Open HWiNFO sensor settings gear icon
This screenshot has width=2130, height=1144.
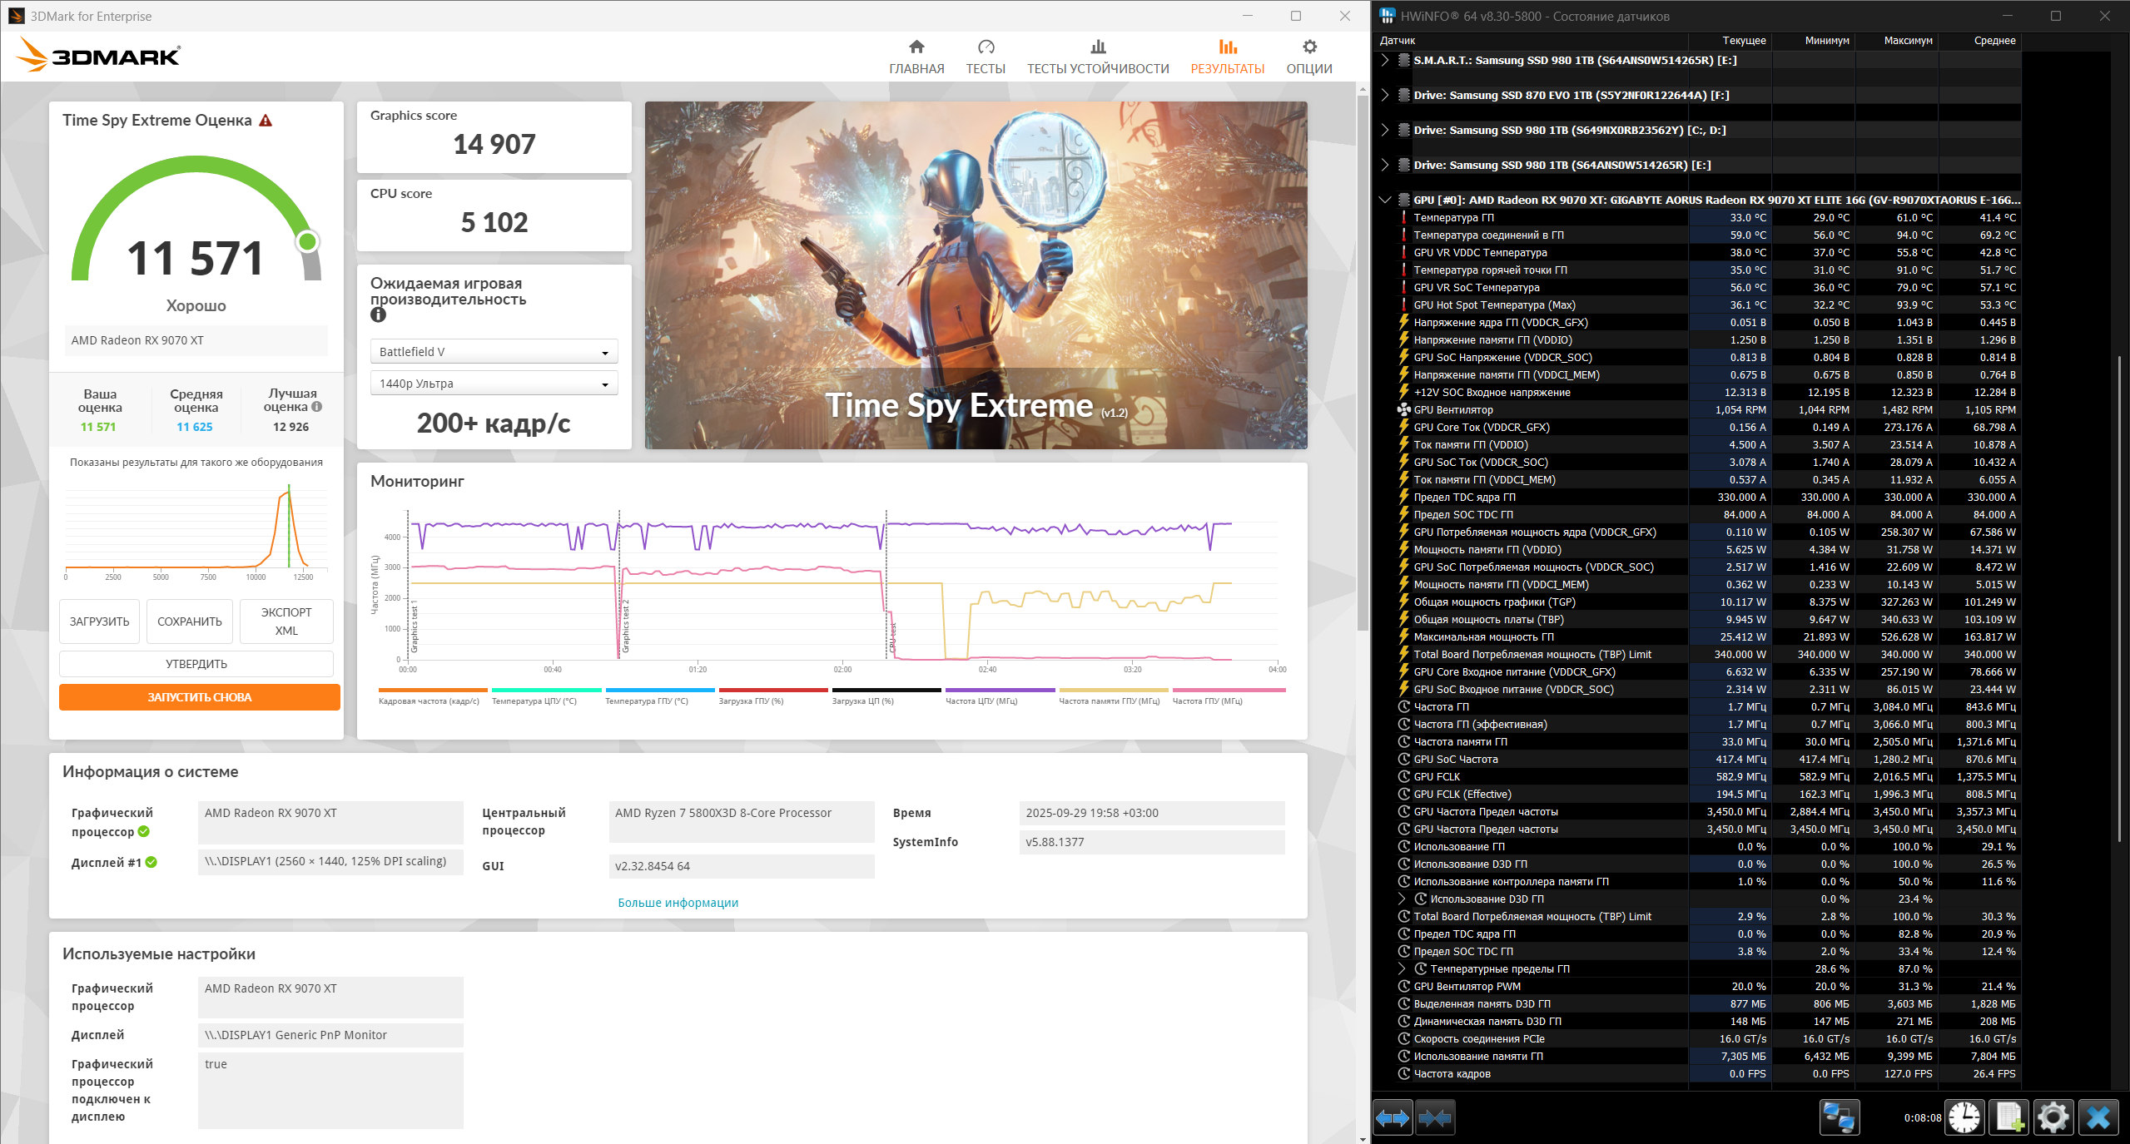[2053, 1117]
